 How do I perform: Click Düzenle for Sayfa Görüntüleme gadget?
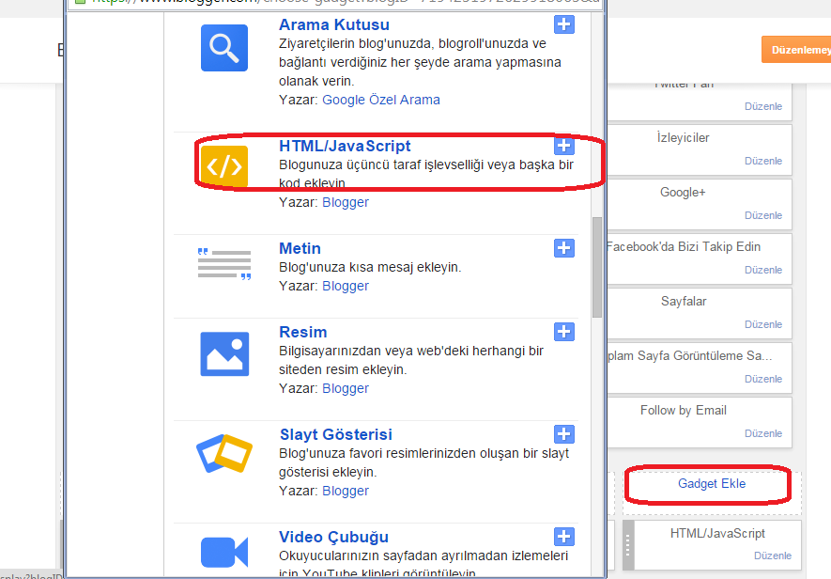[763, 379]
